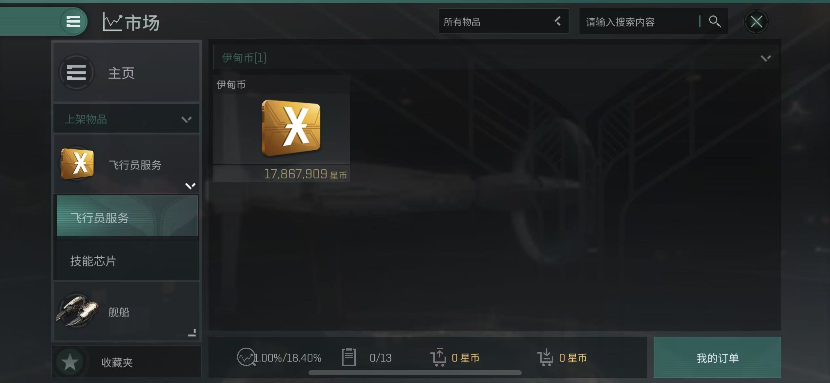Collapse the 伊甸币[1] group chevron
830x383 pixels.
[x=766, y=58]
